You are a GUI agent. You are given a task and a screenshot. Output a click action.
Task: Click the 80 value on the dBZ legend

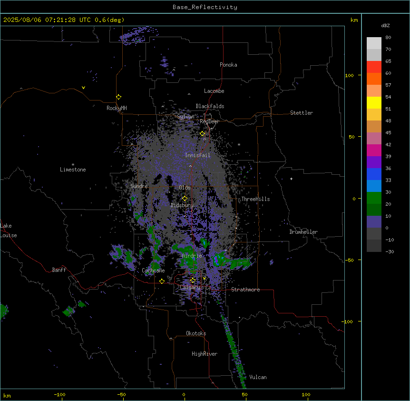(388, 38)
